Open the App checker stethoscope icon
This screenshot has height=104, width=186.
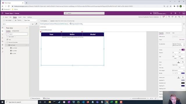pyautogui.click(x=163, y=17)
